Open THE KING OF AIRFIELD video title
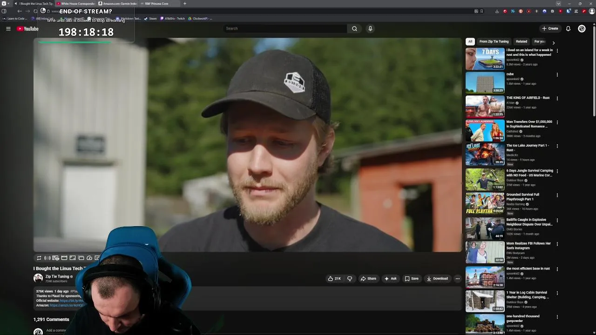The height and width of the screenshot is (335, 596). tap(528, 98)
